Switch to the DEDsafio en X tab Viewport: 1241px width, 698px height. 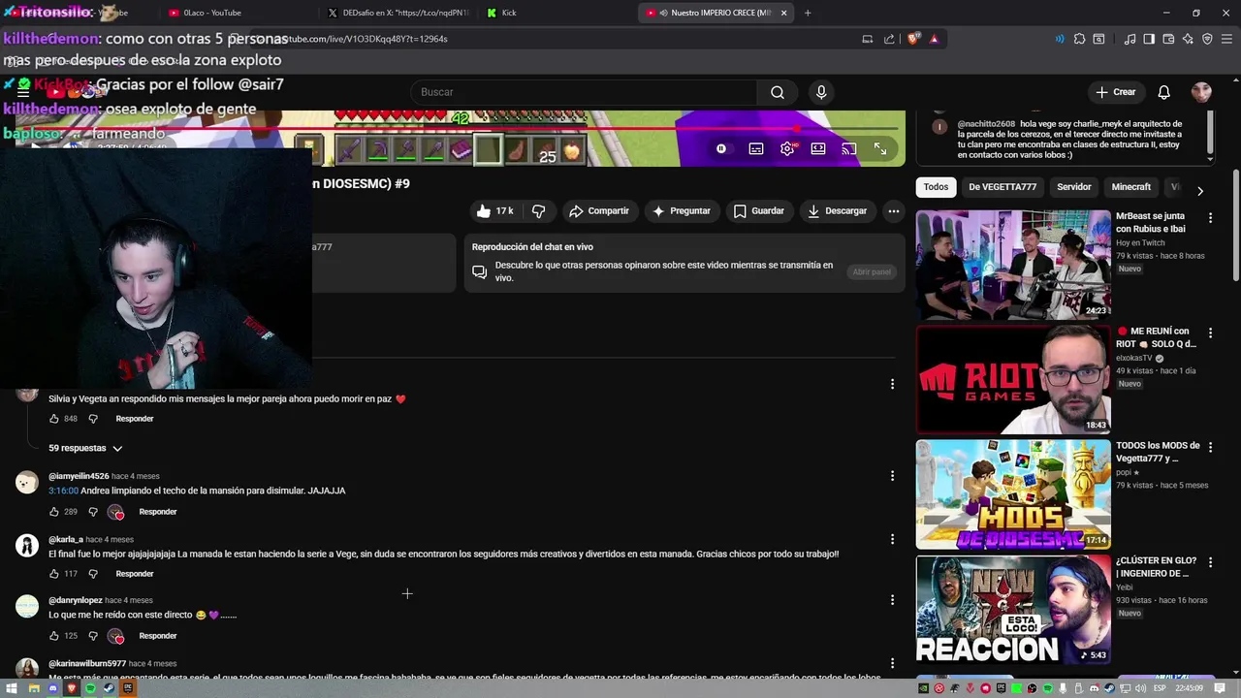(x=398, y=13)
